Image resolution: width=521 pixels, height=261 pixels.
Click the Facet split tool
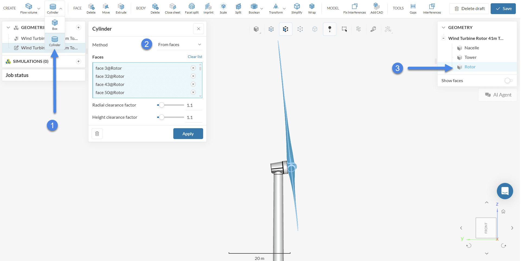pyautogui.click(x=192, y=8)
